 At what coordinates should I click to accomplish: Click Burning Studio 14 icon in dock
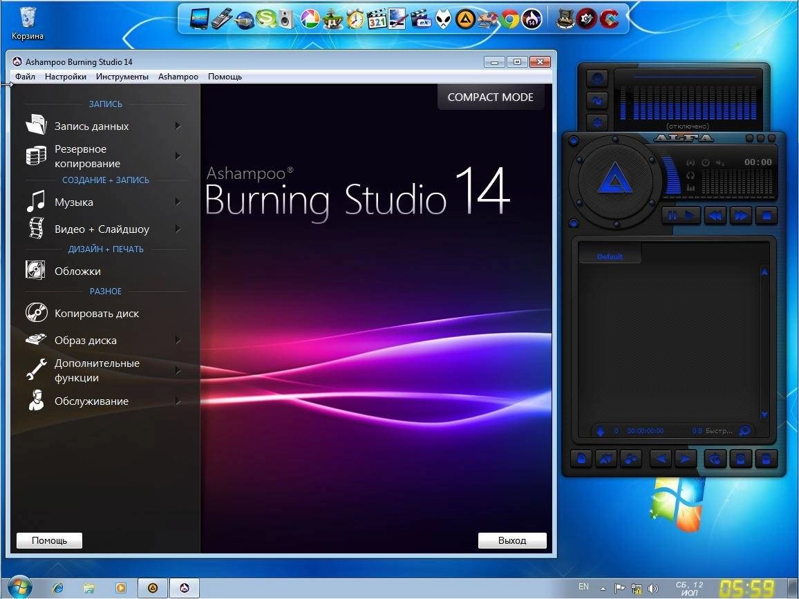pos(532,19)
